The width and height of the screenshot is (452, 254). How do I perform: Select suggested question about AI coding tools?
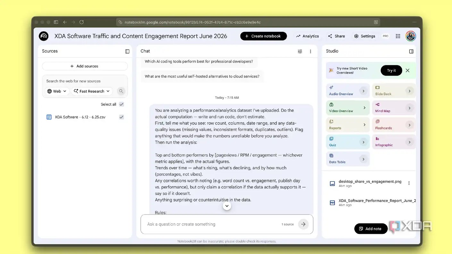pos(199,62)
